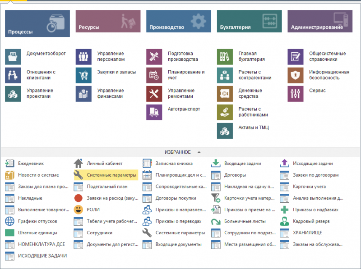The image size is (361, 269).
Task: Open the Подготовка производства tools icon
Action: (154, 57)
